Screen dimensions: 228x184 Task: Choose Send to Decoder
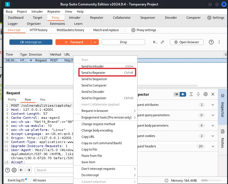point(105,92)
